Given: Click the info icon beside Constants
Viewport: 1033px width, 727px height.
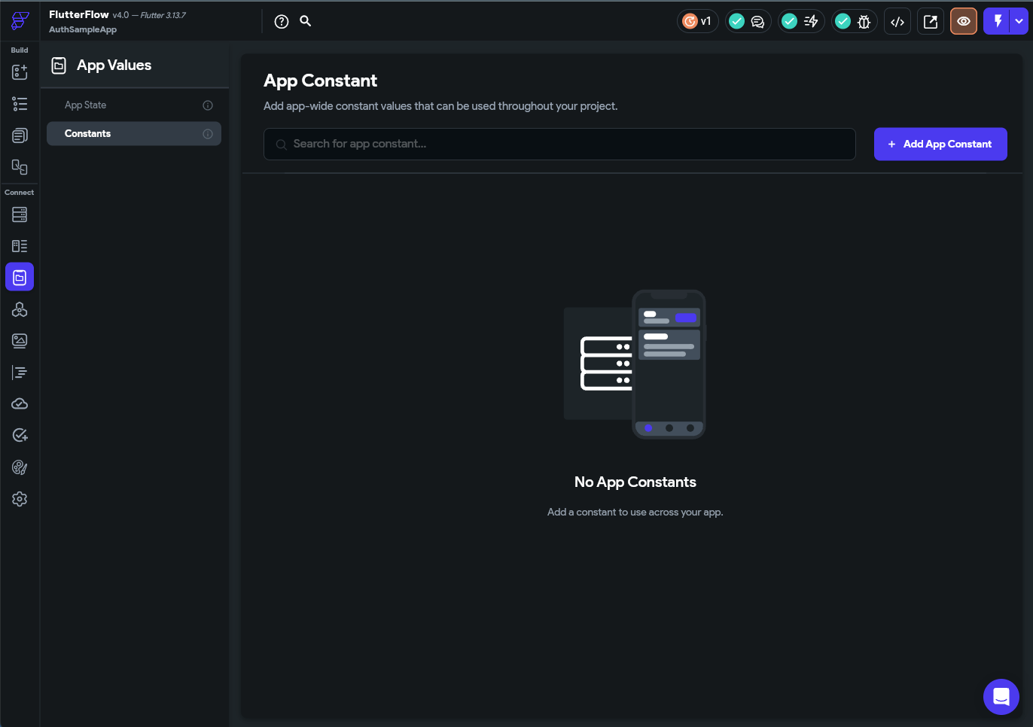Looking at the screenshot, I should 208,134.
